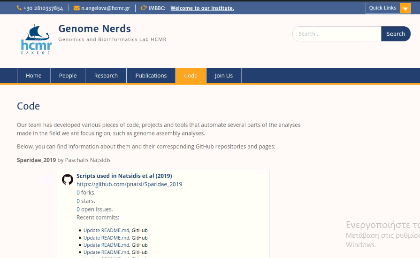Open the fourth Update README.md commit
The width and height of the screenshot is (420, 258).
[x=107, y=252]
